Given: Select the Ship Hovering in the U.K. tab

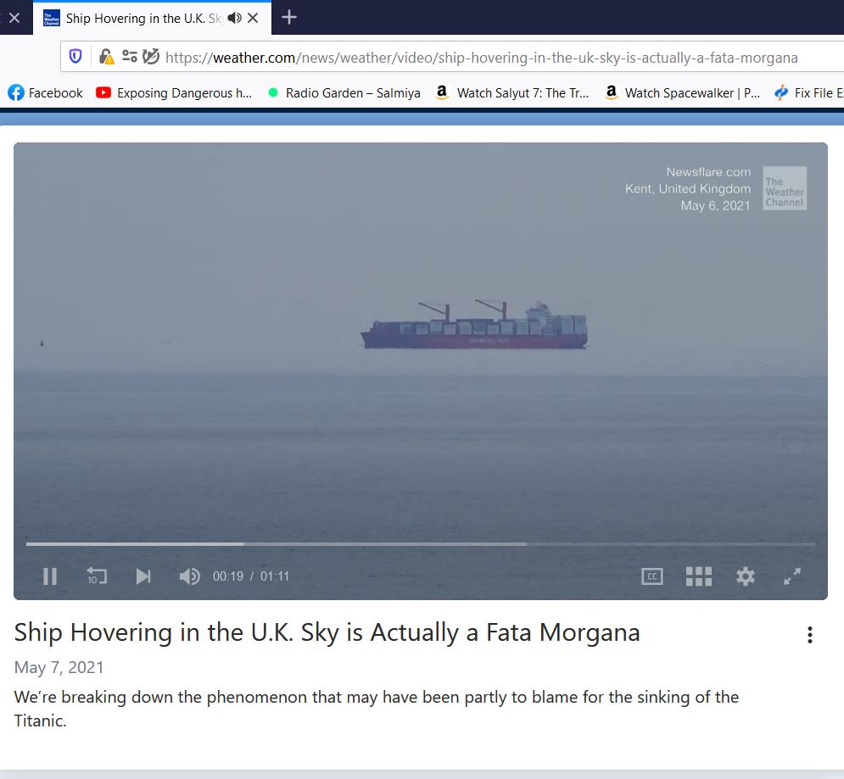Looking at the screenshot, I should tap(136, 18).
